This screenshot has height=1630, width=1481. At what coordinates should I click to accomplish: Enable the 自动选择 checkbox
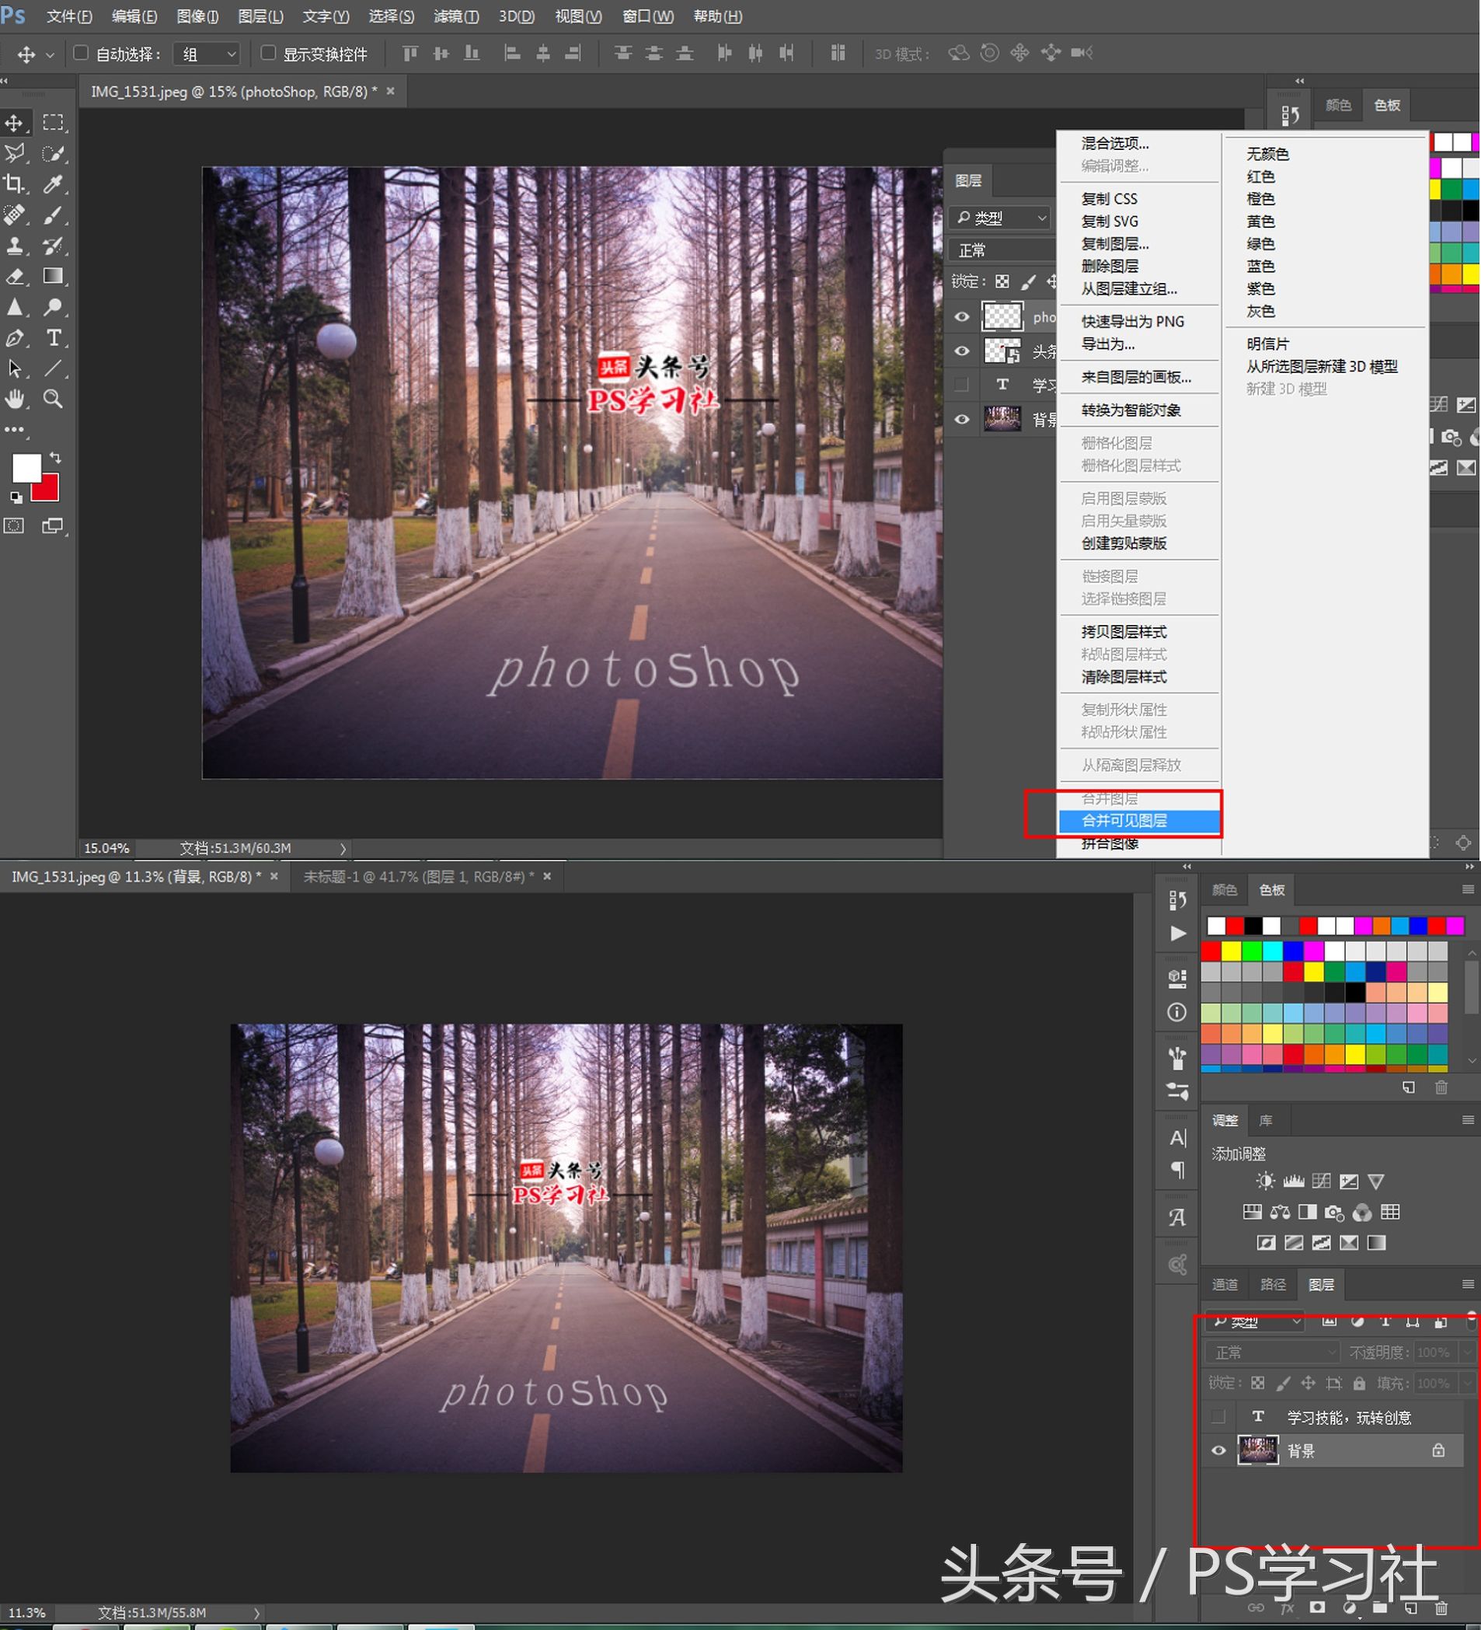tap(81, 53)
